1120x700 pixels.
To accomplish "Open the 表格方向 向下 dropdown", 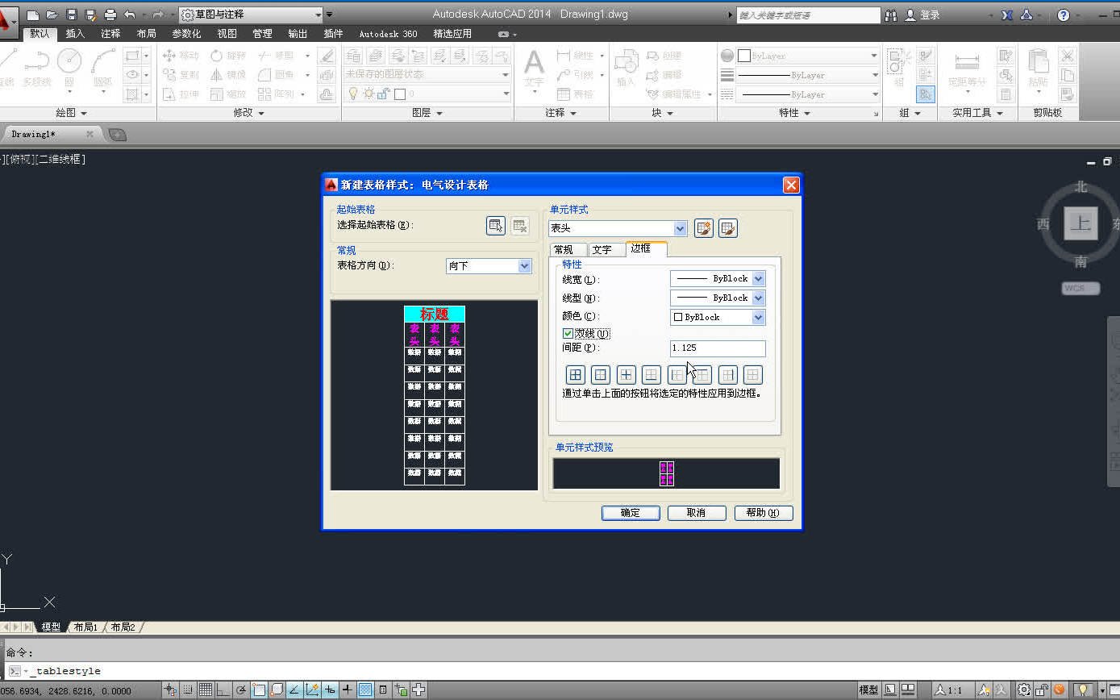I will (x=489, y=265).
